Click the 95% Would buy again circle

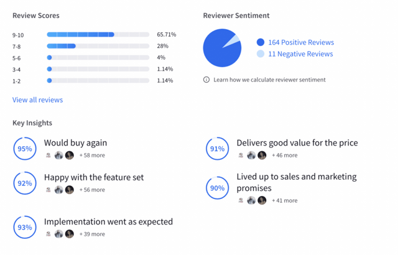25,149
